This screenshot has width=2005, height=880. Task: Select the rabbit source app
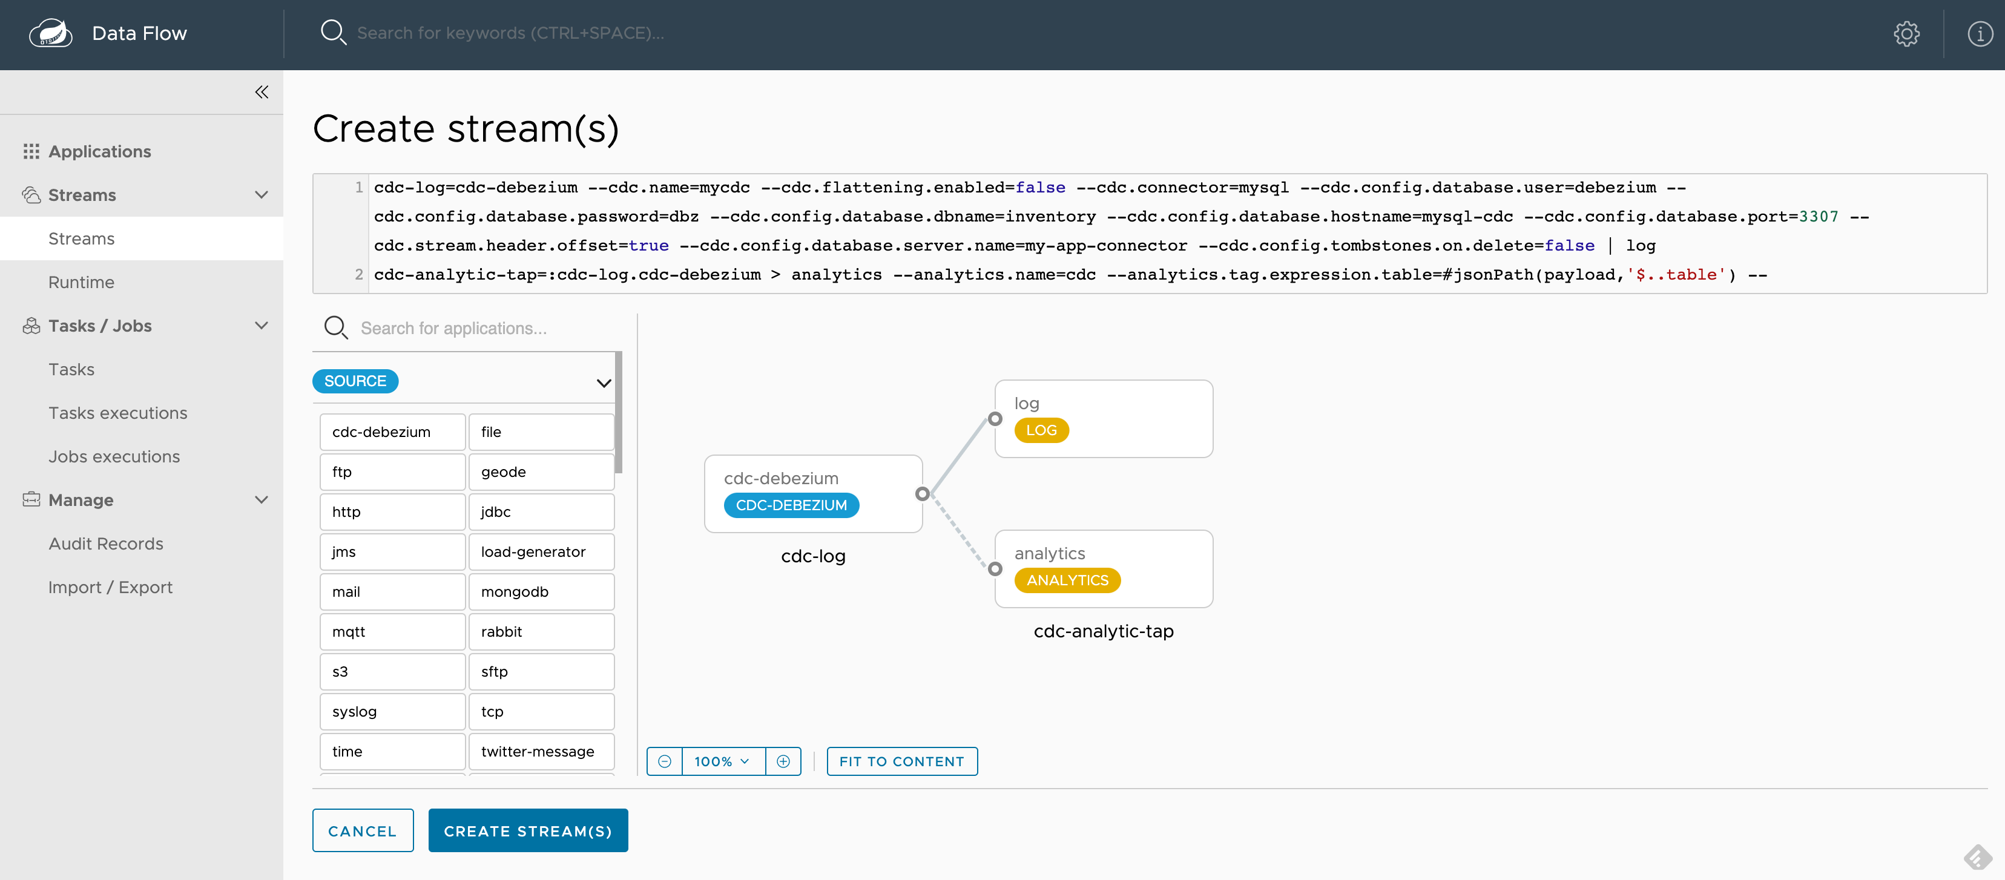pos(541,632)
